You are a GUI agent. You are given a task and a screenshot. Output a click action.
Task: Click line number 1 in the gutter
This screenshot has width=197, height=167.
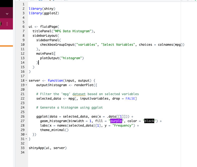pyautogui.click(x=23, y=4)
